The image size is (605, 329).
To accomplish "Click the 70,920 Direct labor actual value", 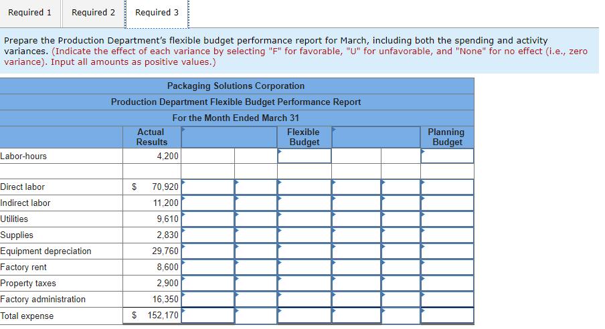I will click(165, 187).
